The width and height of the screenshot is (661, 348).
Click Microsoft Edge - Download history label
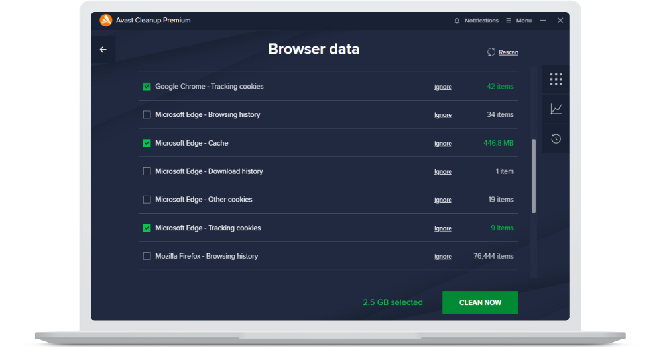[209, 171]
